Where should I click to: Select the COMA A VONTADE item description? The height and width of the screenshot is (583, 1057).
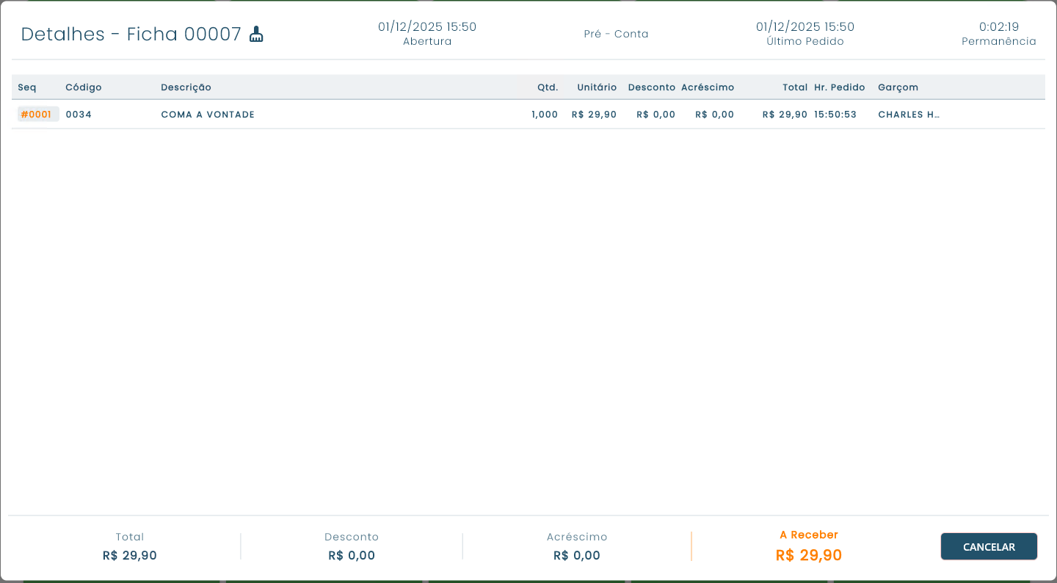tap(208, 115)
